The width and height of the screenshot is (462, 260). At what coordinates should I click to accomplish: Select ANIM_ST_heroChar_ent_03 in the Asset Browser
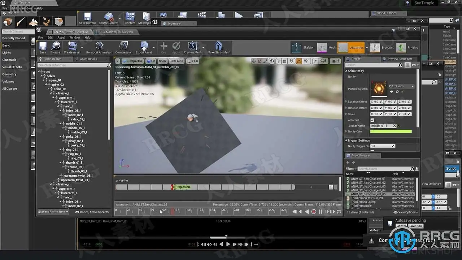point(368,186)
